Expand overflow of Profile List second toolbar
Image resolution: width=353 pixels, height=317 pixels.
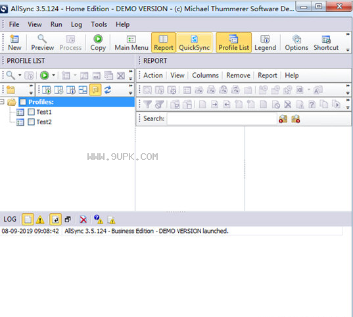[x=131, y=89]
